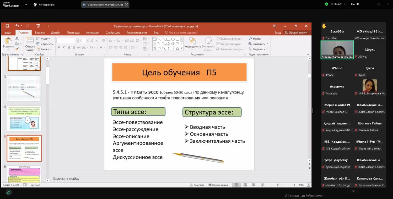Toggle Заметки notes pane in status bar
Viewport: 393px width, 199px height.
197,185
